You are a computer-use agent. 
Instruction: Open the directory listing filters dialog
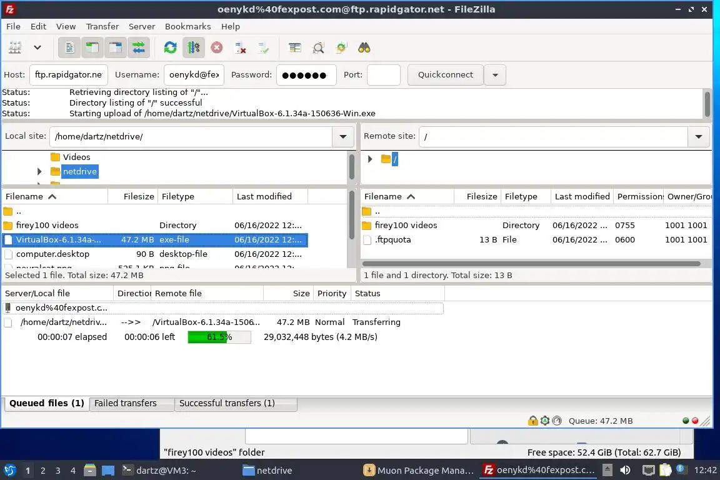pyautogui.click(x=295, y=47)
